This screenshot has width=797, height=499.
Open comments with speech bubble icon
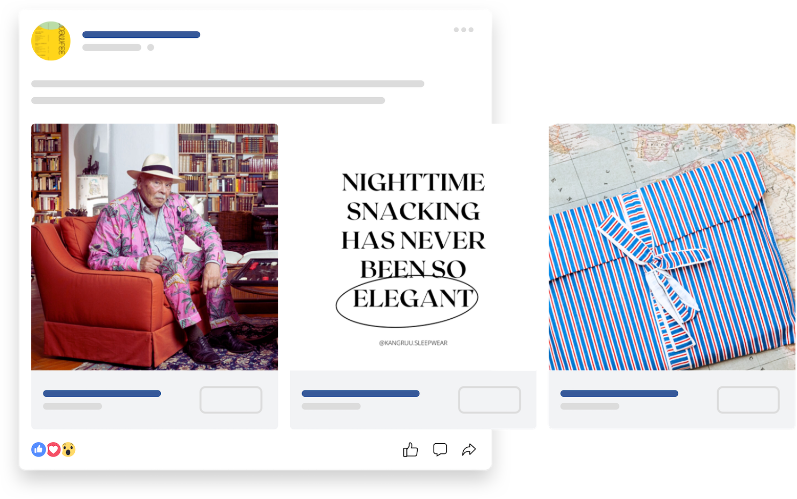pyautogui.click(x=440, y=450)
